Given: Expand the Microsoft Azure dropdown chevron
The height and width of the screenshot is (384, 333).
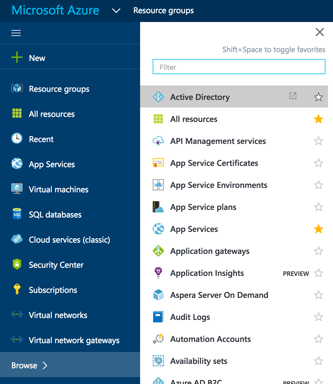Looking at the screenshot, I should point(116,11).
